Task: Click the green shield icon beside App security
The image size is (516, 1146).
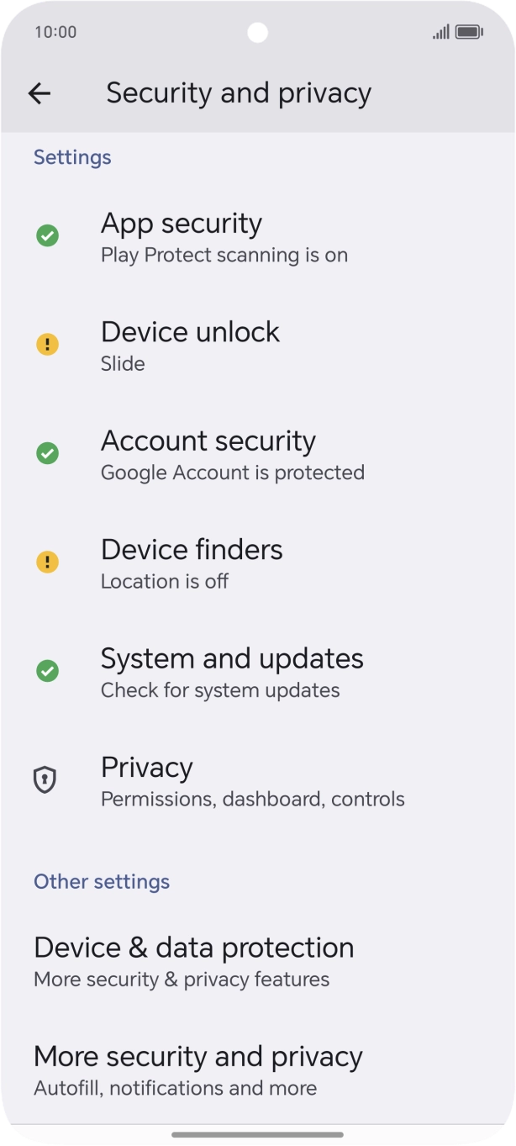Action: [48, 235]
